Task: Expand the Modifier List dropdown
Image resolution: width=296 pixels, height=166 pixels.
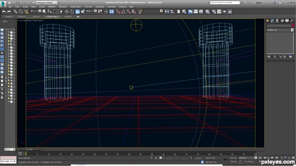Action: 280,30
